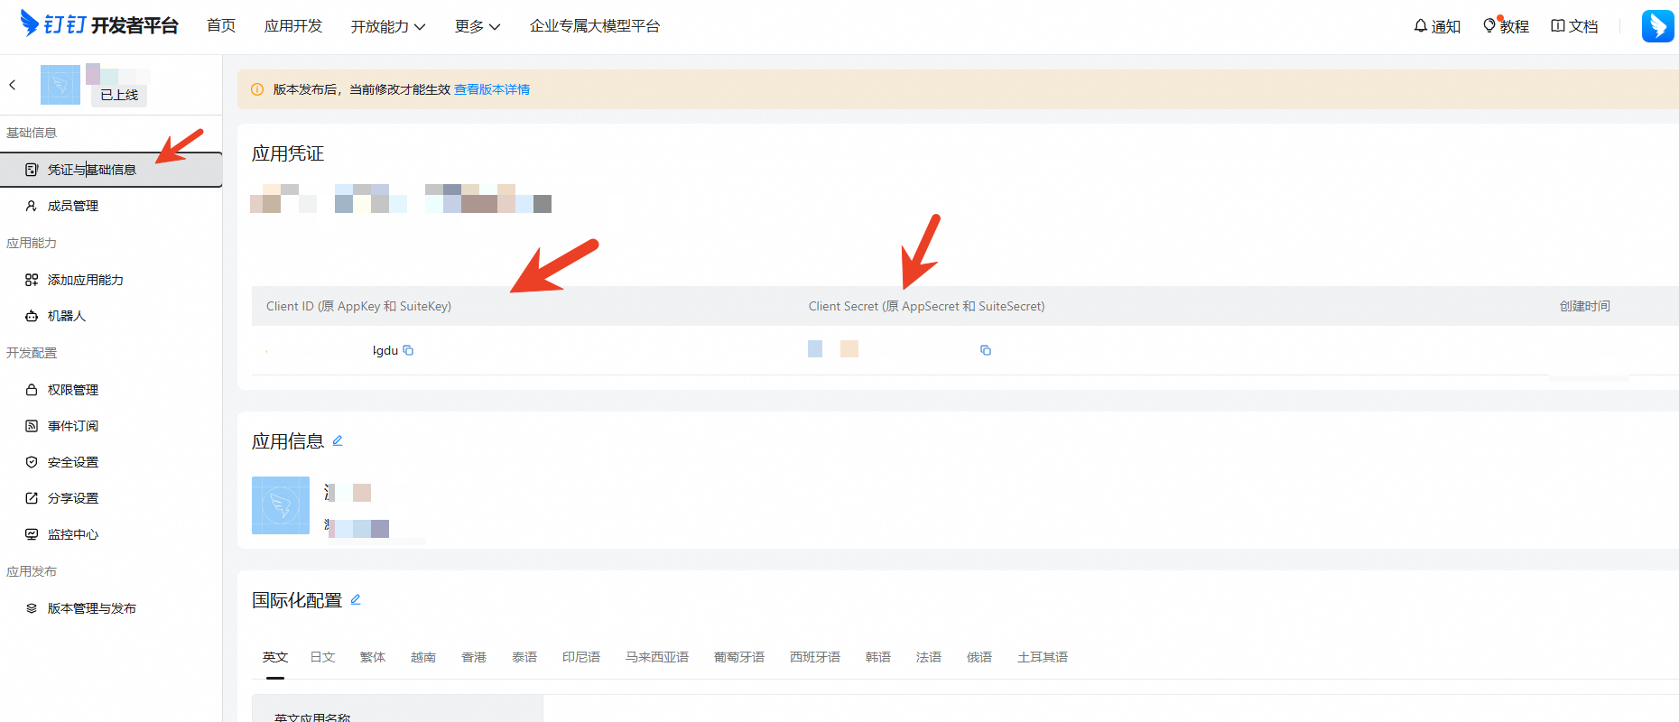Click the 开发配置 sidebar section label

[x=32, y=353]
